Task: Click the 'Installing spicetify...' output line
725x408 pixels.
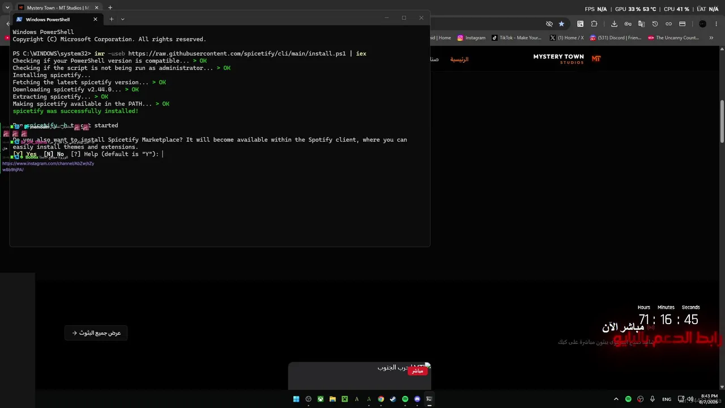Action: click(x=52, y=75)
